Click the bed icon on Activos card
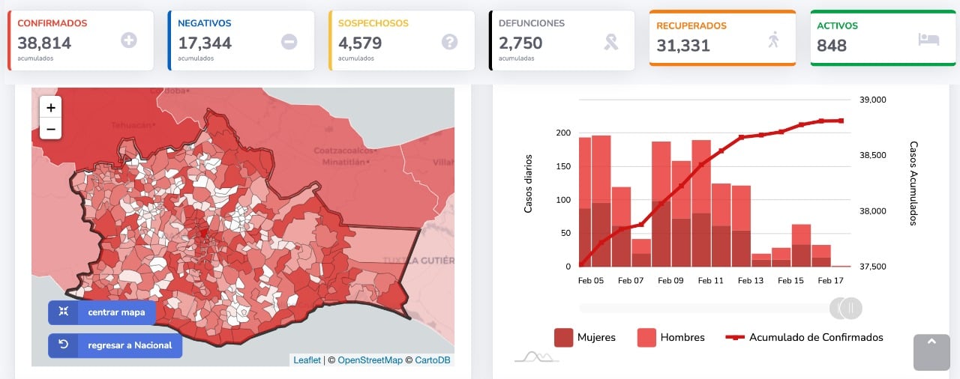This screenshot has width=960, height=379. [x=928, y=40]
